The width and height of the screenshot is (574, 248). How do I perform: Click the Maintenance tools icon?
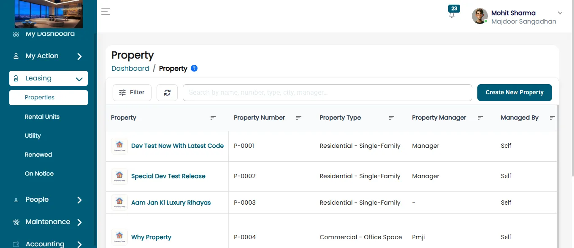click(x=16, y=222)
